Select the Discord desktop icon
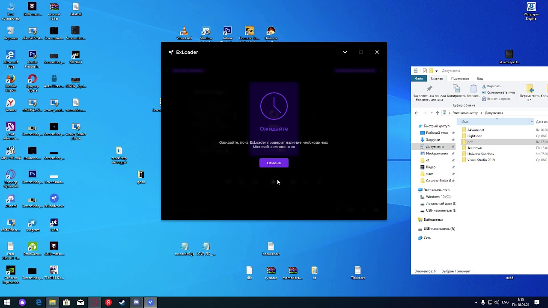 (11, 201)
